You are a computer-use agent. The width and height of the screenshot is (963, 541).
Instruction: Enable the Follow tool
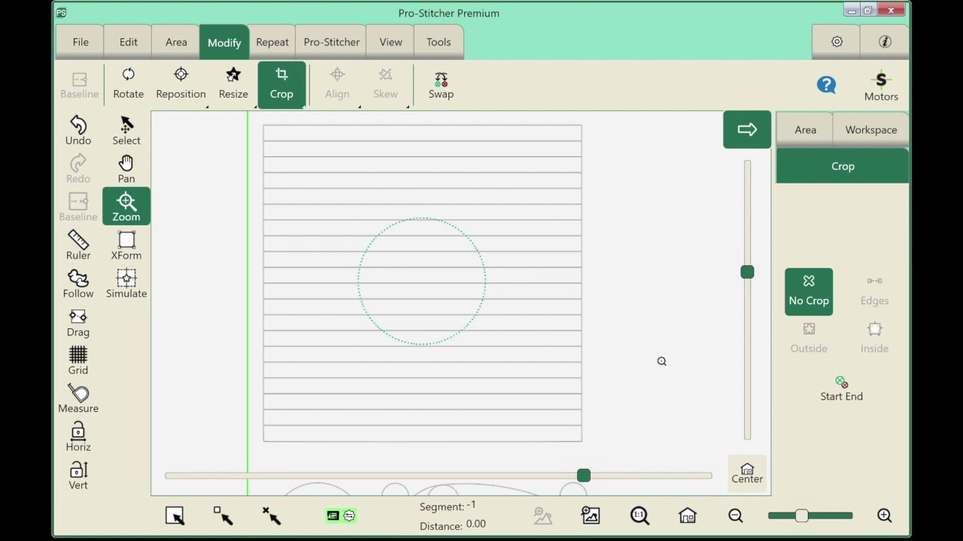pos(78,283)
